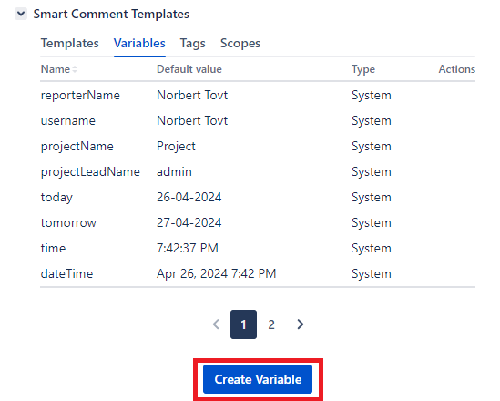Select the Variables tab
500x401 pixels.
coord(139,44)
